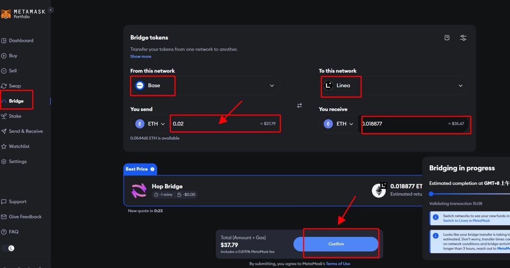
Task: Click Best Price info icon
Action: tap(152, 169)
